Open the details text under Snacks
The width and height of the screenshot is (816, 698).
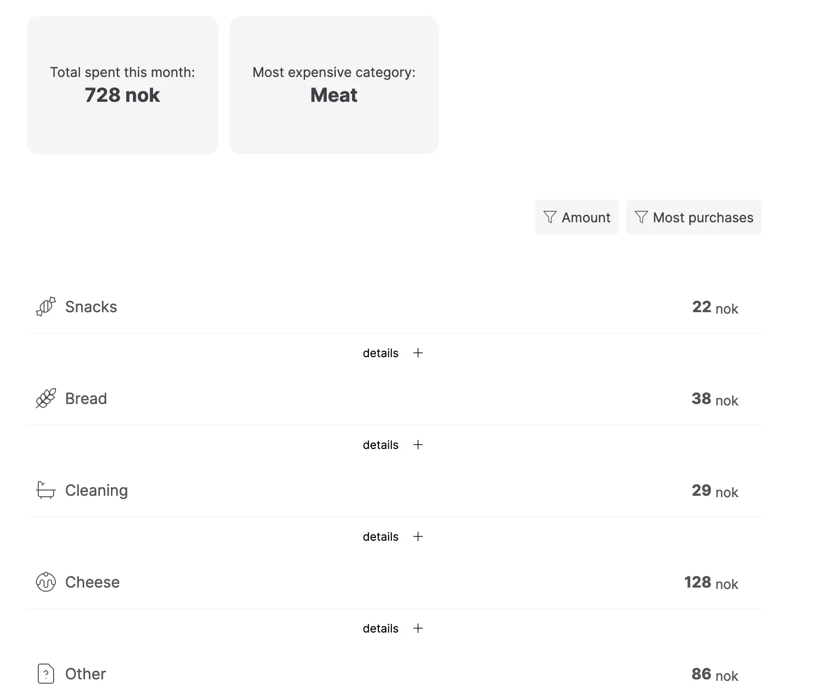pos(380,353)
